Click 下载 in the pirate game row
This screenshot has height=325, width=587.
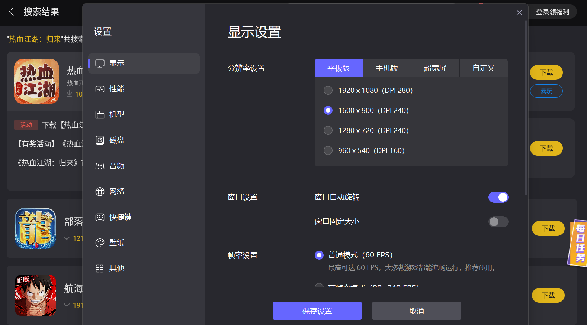[x=548, y=295]
